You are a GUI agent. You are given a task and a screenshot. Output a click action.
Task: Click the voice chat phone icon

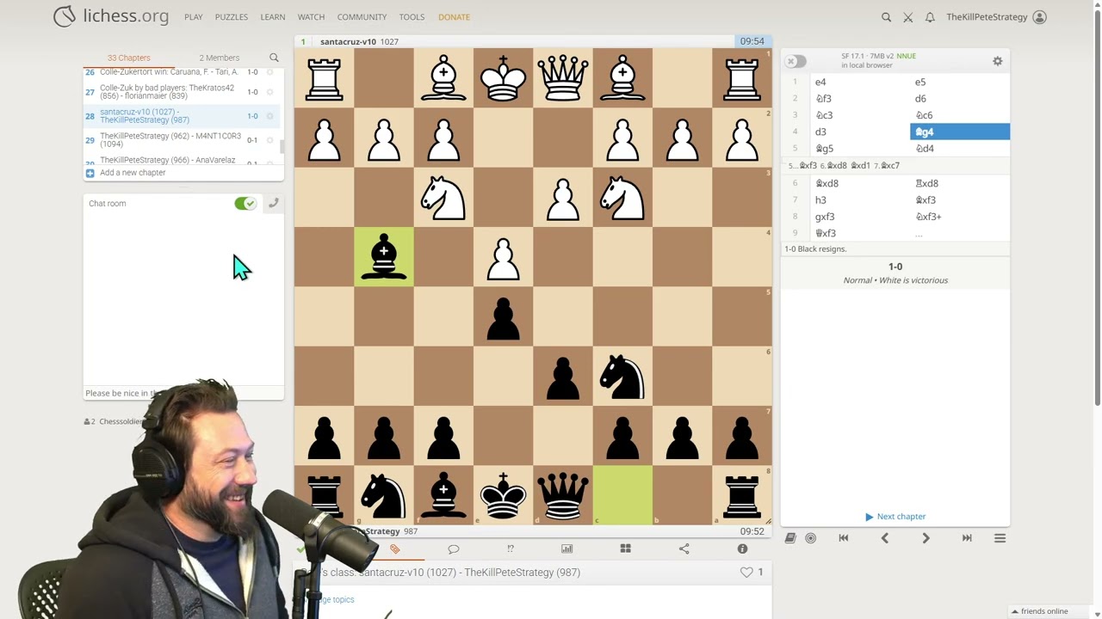[x=273, y=204]
